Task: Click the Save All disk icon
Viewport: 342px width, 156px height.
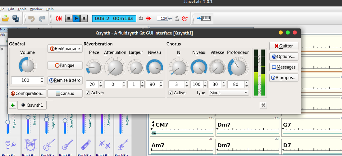Action: (x=16, y=18)
